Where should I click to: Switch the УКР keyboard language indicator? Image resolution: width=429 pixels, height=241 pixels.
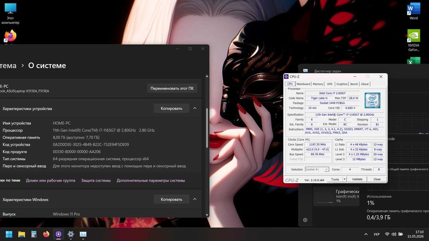[x=377, y=234]
